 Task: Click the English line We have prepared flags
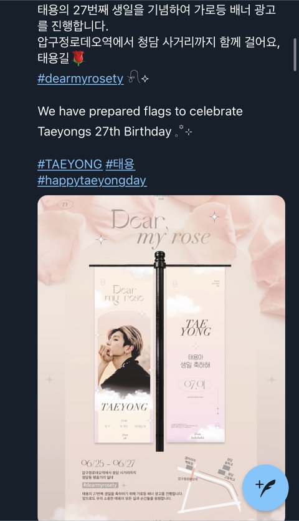coord(140,111)
